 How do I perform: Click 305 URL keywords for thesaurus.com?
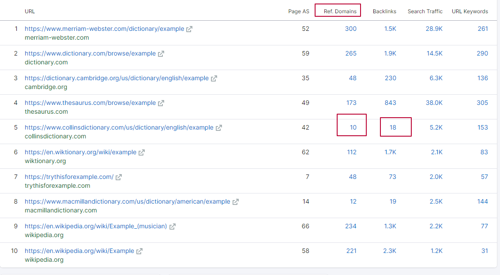(x=482, y=103)
